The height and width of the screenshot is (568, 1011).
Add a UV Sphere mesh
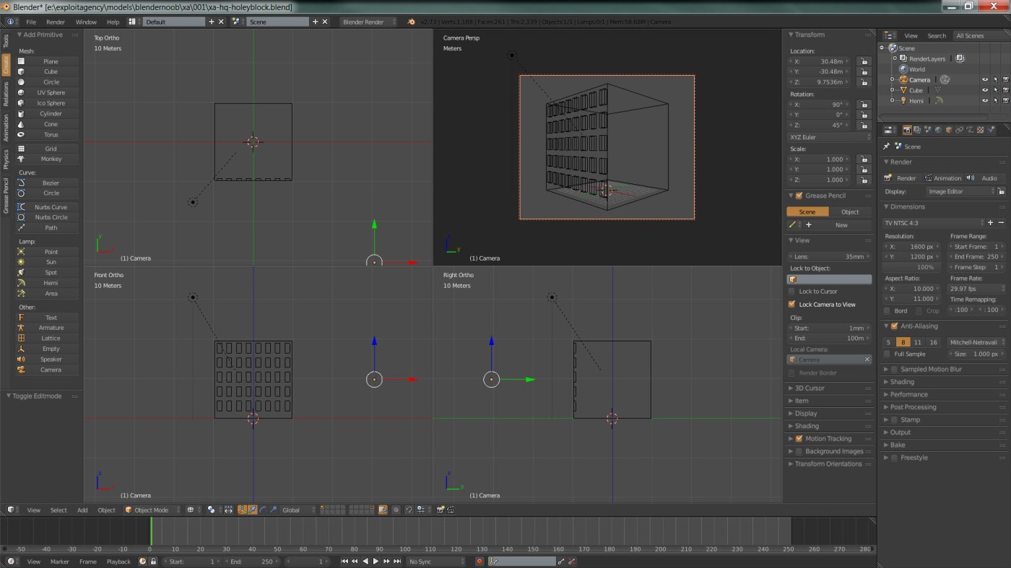(x=51, y=92)
